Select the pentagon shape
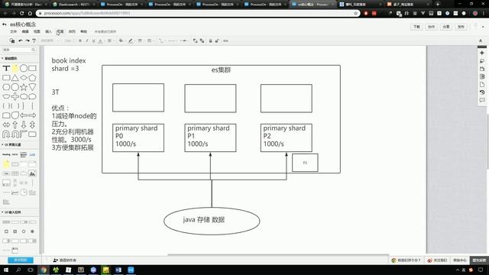 32,78
